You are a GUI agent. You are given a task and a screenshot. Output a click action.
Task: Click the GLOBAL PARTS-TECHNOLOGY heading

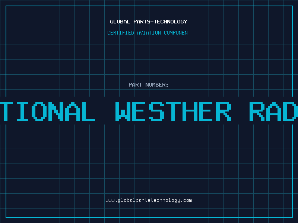coord(149,22)
